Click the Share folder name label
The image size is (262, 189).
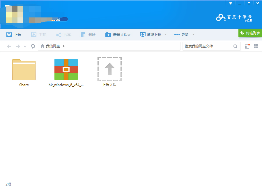coord(24,85)
